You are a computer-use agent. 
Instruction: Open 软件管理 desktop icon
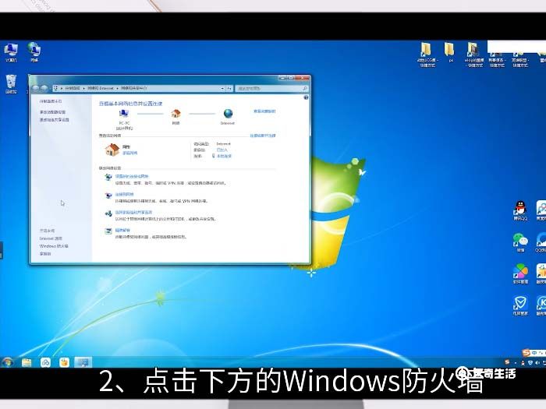click(x=520, y=273)
